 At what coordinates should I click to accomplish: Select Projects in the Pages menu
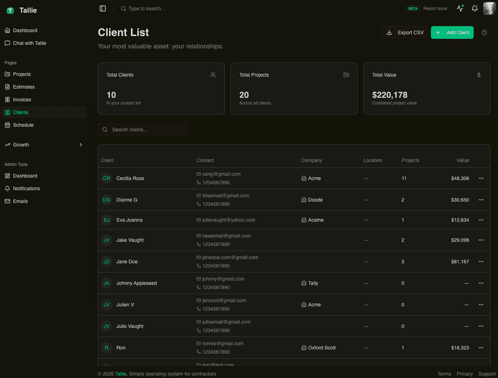point(22,74)
